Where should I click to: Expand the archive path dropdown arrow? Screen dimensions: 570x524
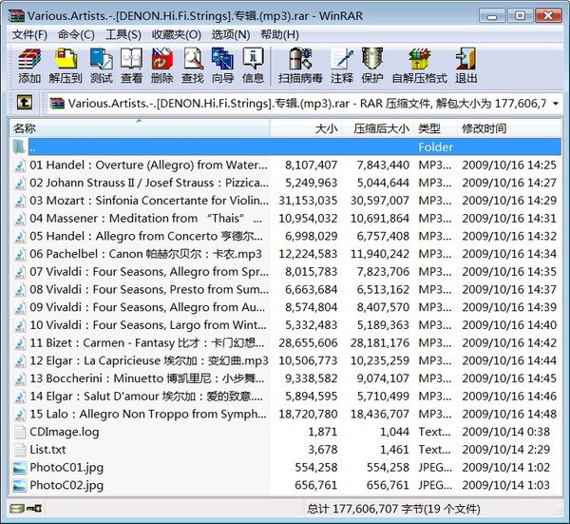point(556,104)
